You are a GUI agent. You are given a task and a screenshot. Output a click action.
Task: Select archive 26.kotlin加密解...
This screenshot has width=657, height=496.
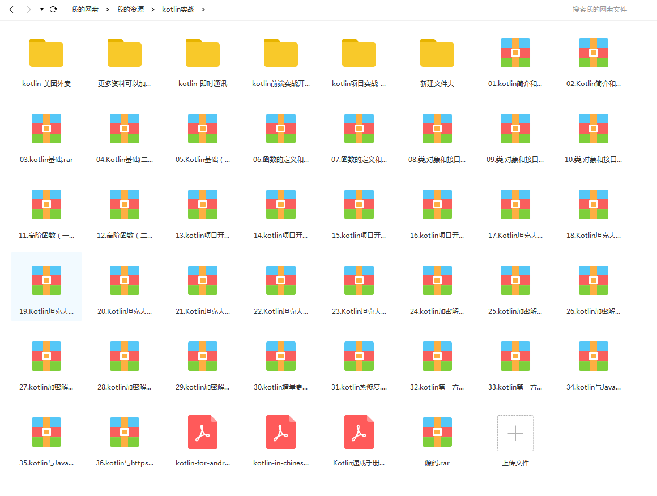[x=594, y=280]
